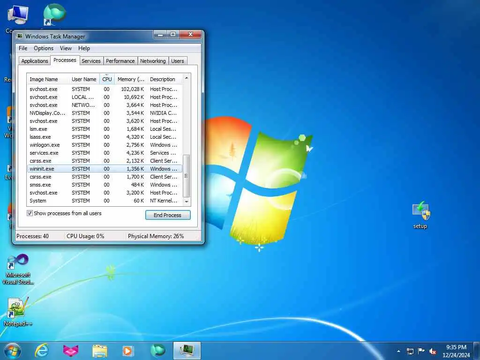Screen dimensions: 480x360
Task: Select the winlogon.exe process
Action: click(x=105, y=145)
